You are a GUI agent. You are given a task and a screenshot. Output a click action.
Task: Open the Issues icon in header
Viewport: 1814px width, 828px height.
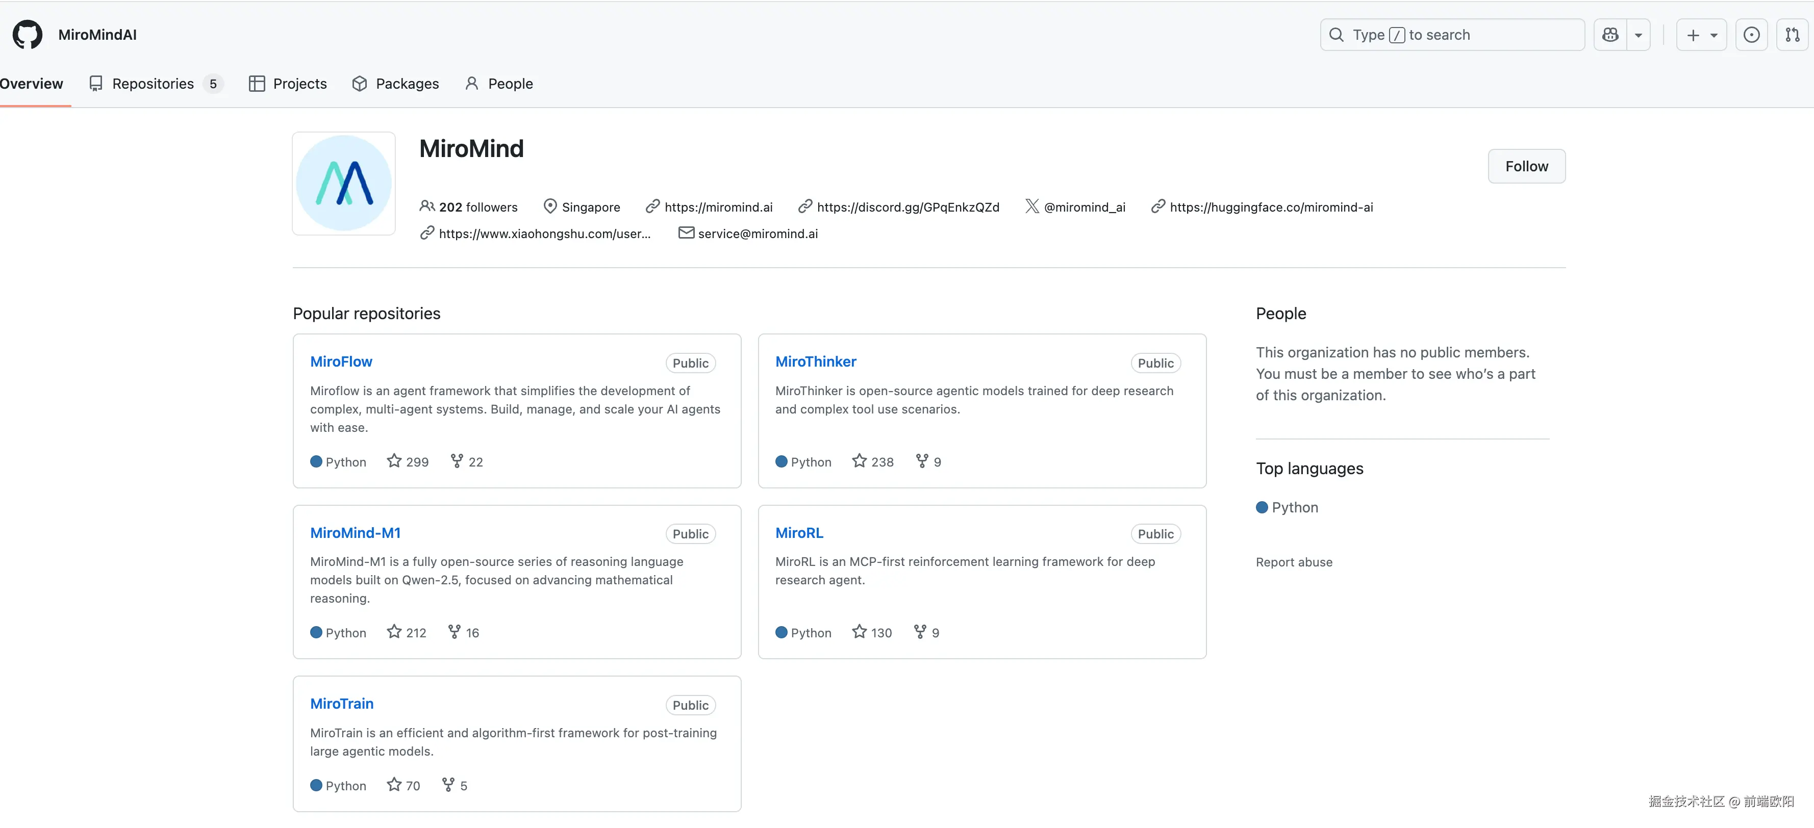click(1751, 35)
